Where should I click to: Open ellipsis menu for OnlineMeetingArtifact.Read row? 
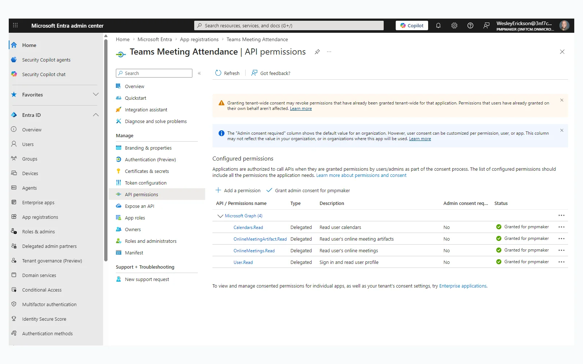562,239
